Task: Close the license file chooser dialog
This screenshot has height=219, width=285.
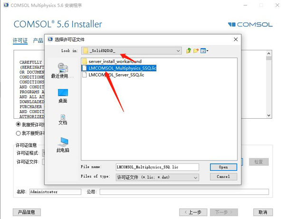Action: 236,39
